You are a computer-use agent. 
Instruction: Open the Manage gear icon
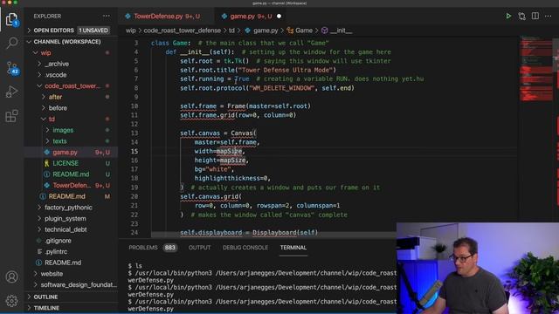[x=11, y=301]
